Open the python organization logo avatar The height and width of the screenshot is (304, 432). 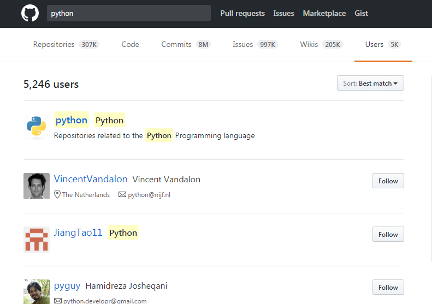[37, 126]
